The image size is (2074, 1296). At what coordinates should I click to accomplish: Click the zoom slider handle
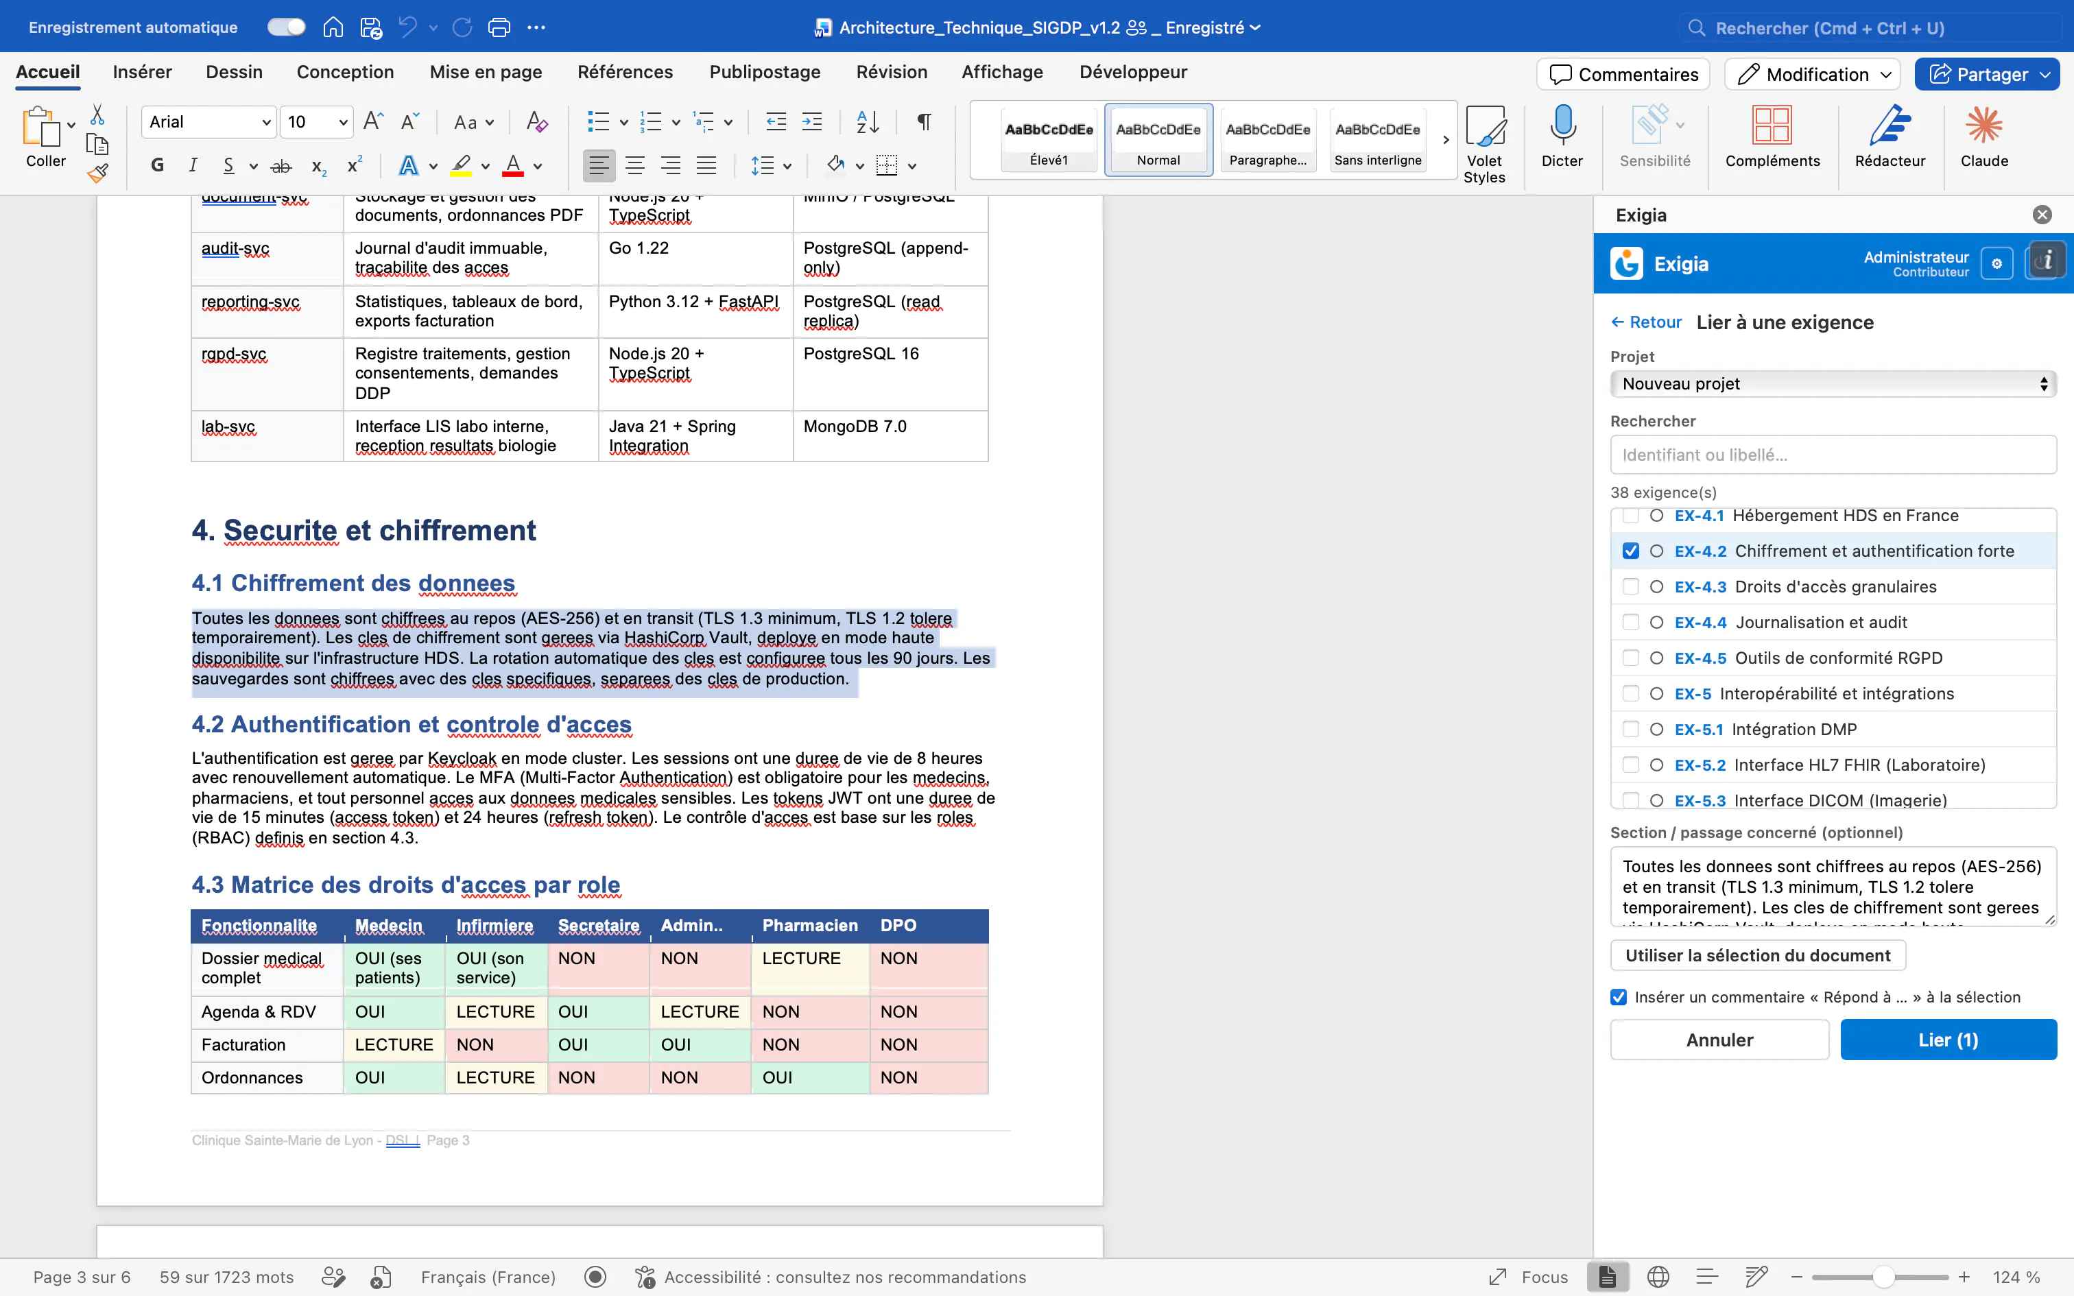coord(1882,1277)
